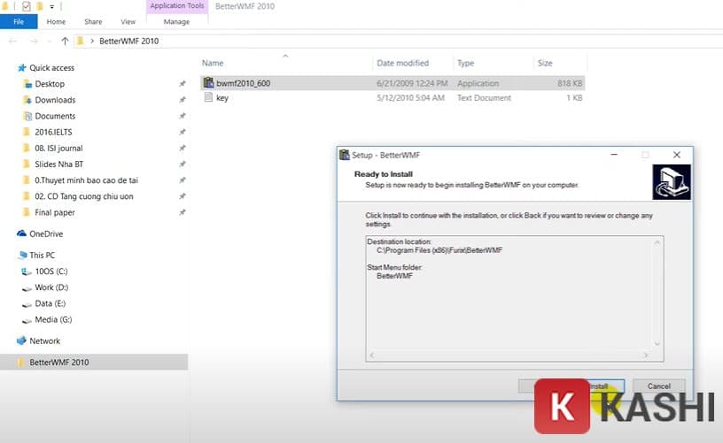Click the This PC computer icon
The width and height of the screenshot is (723, 443).
pos(22,255)
